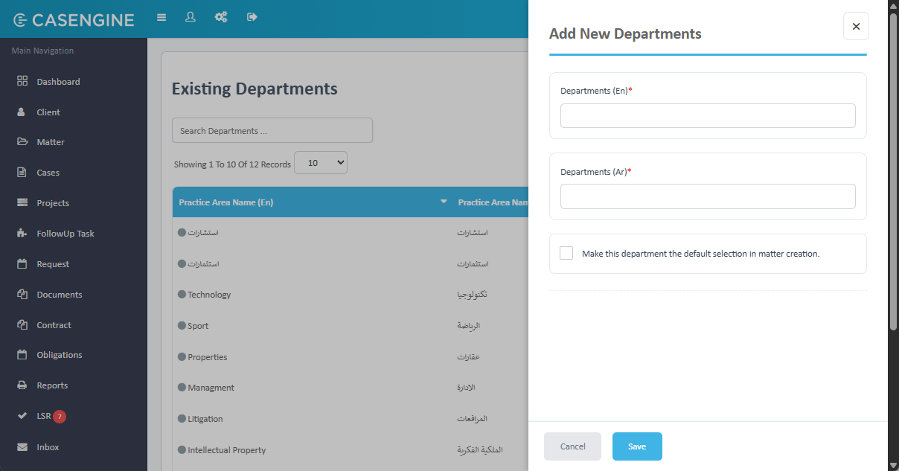Viewport: 899px width, 471px height.
Task: Click the logout arrow icon
Action: click(252, 16)
